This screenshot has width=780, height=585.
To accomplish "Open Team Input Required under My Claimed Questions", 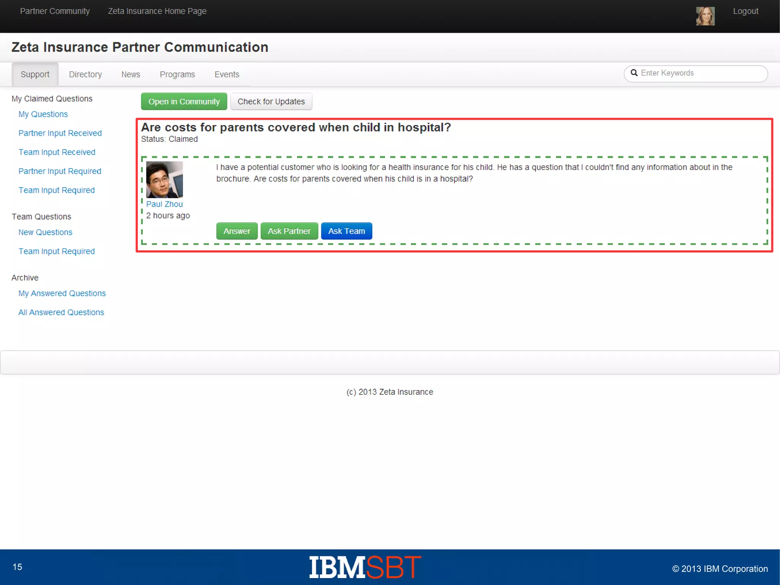I will pyautogui.click(x=56, y=190).
